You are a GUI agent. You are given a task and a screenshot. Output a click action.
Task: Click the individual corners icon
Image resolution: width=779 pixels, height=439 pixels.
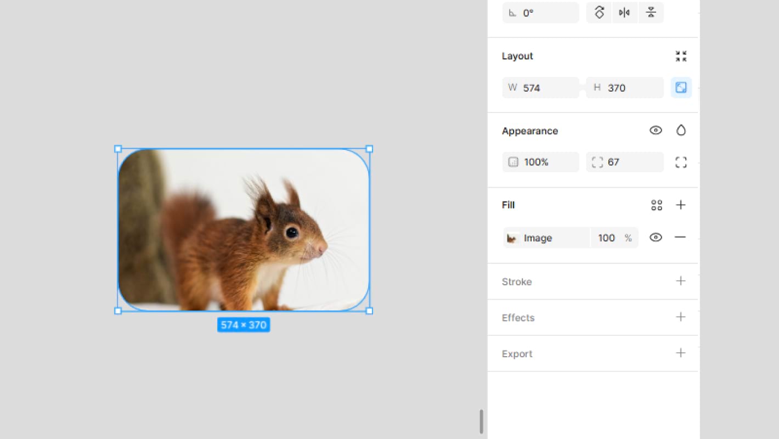pos(681,162)
